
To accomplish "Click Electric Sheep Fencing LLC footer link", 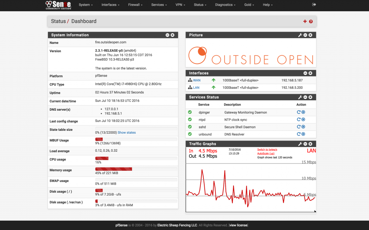I will [177, 225].
